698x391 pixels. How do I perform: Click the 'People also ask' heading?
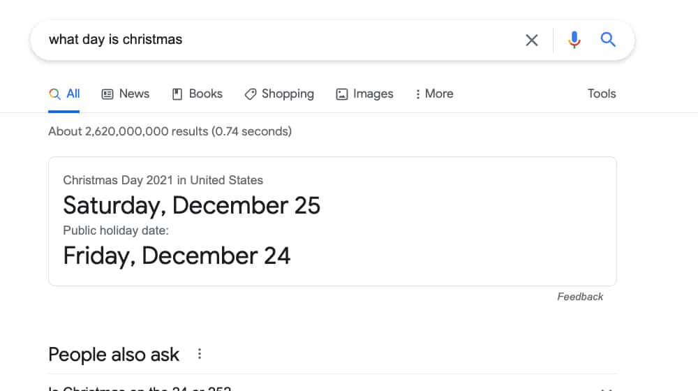tap(114, 355)
